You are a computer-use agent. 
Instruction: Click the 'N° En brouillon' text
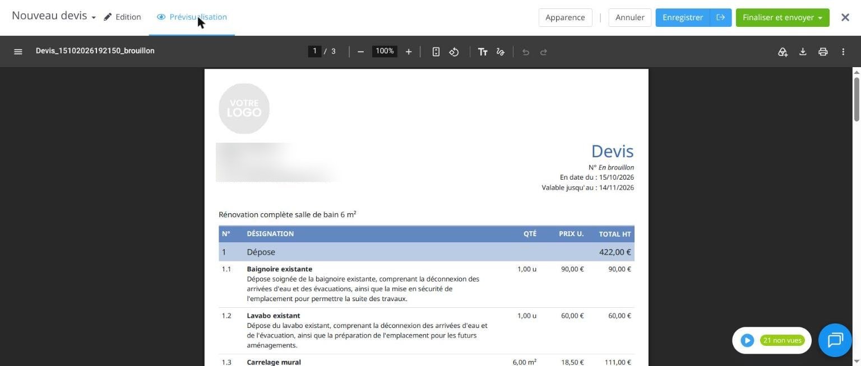pos(611,167)
